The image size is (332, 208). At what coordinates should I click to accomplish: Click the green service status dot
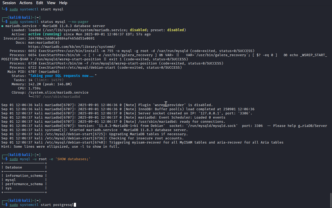[x=2, y=26]
